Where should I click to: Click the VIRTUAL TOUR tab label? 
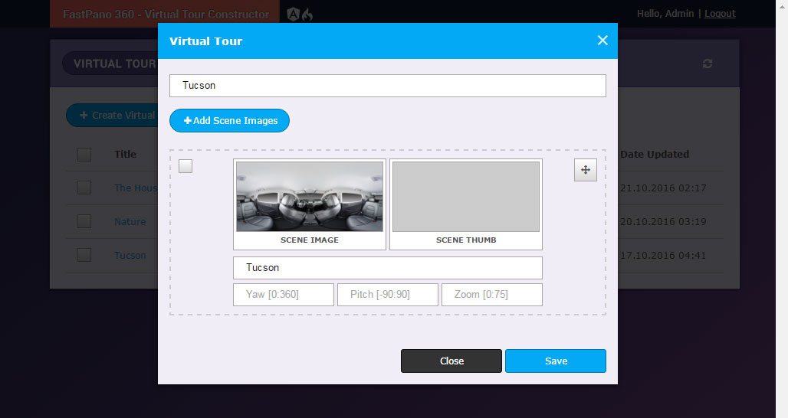[x=115, y=64]
